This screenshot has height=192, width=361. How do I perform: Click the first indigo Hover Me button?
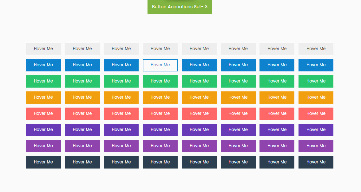(43, 130)
